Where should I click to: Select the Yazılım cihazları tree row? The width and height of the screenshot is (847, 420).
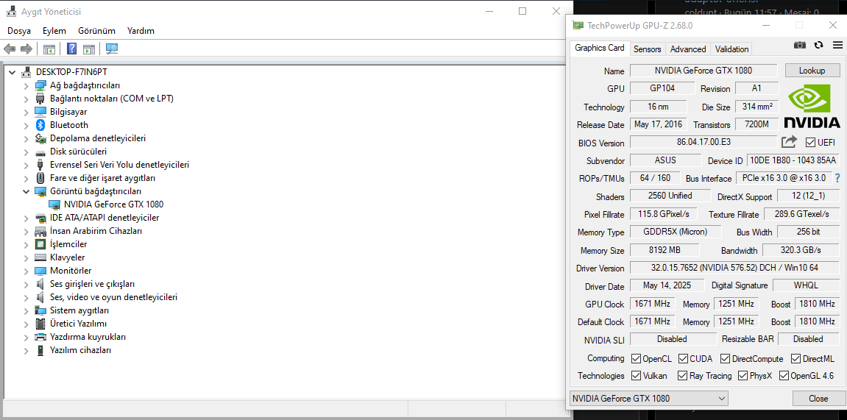coord(80,350)
